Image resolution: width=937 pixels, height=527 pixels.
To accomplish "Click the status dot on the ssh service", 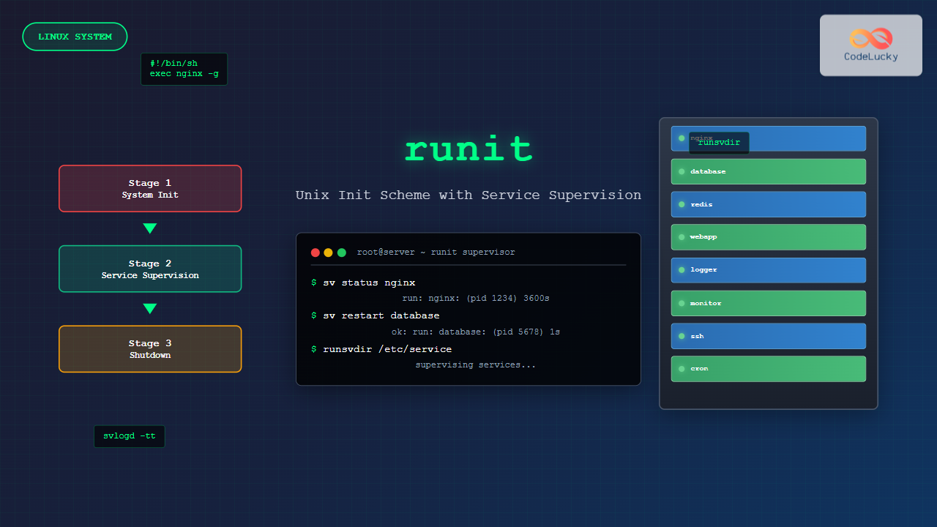I will coord(682,335).
